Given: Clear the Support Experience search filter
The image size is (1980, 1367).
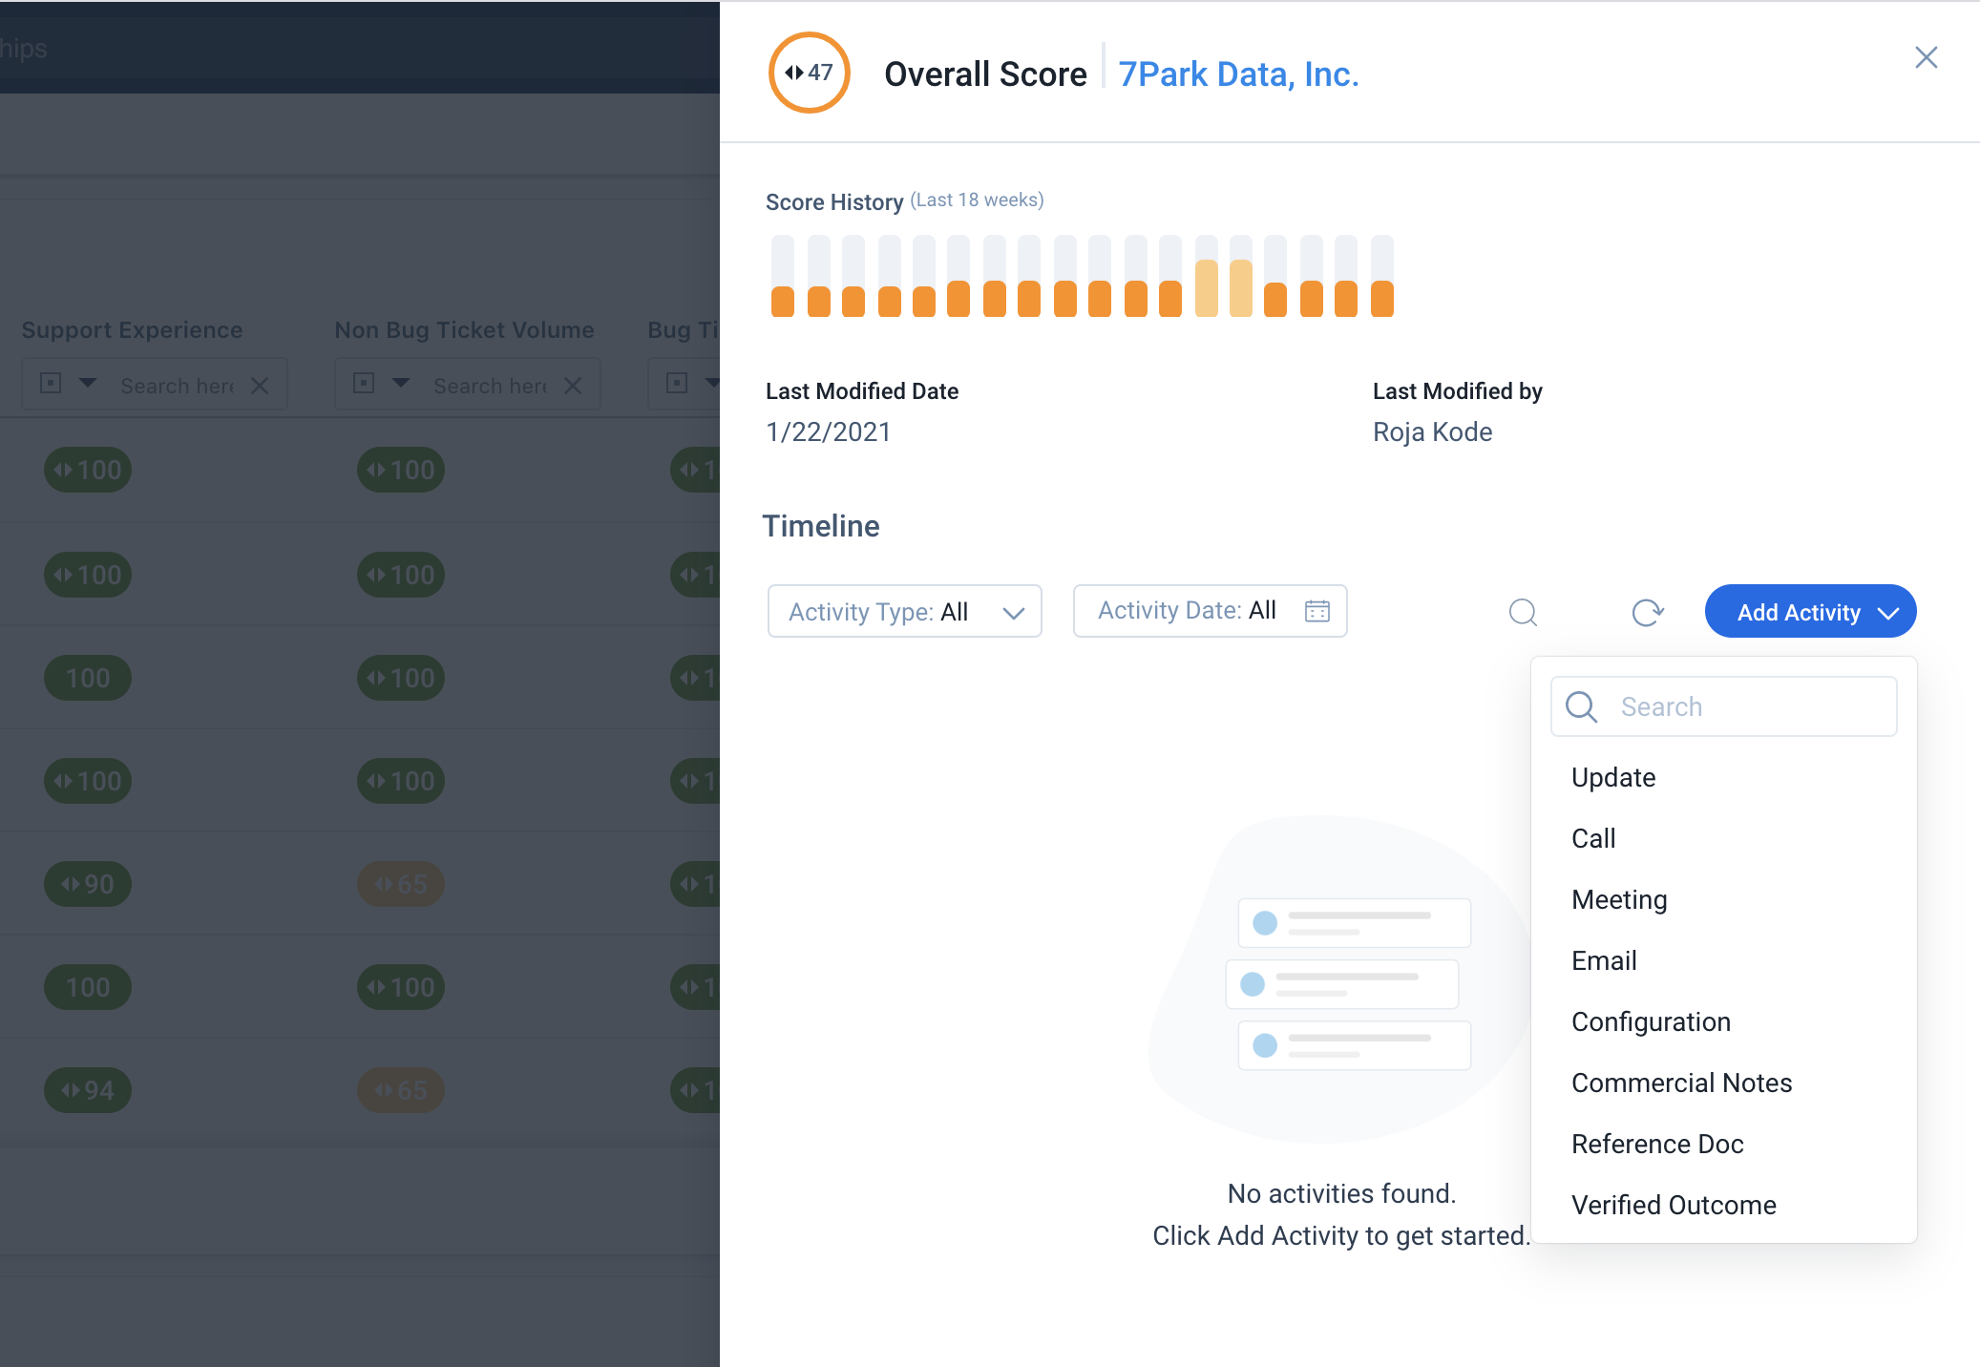Looking at the screenshot, I should 260,386.
